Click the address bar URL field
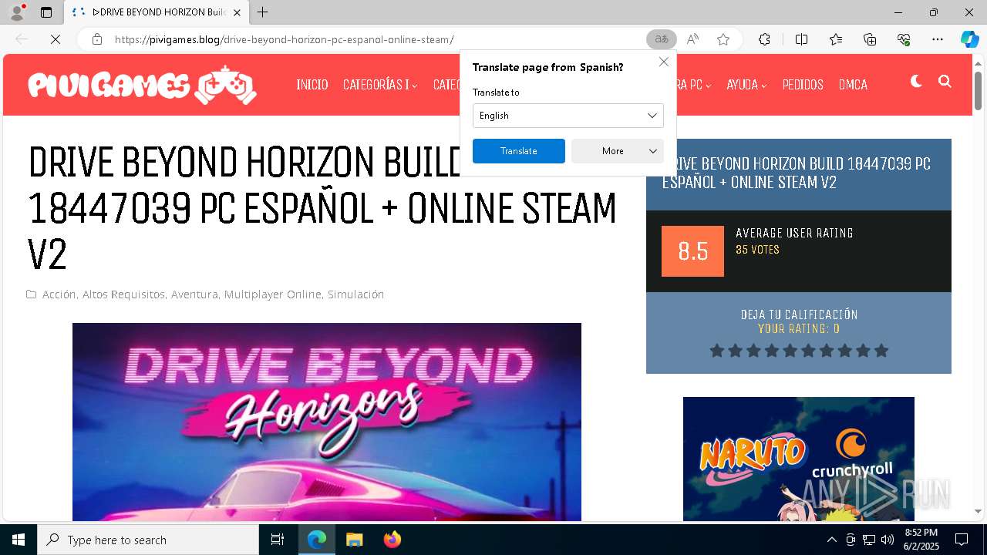 (374, 39)
